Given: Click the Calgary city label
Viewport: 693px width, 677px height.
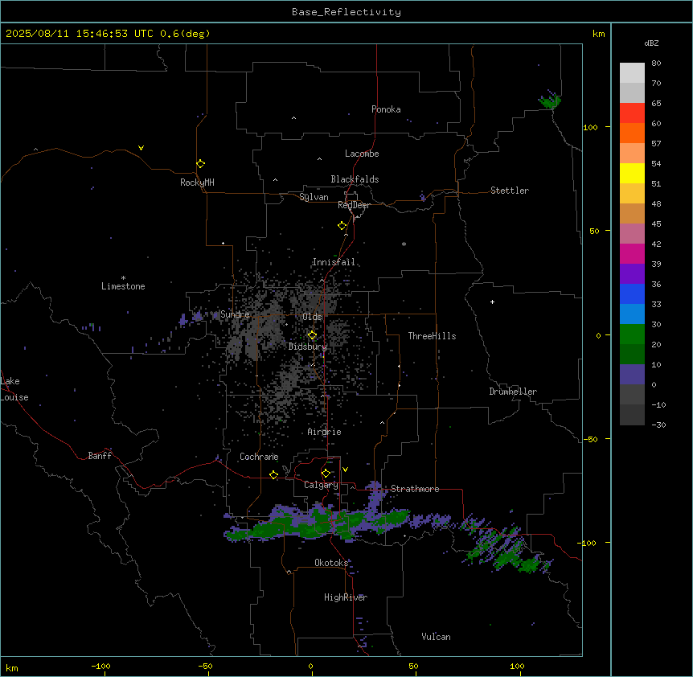Looking at the screenshot, I should (321, 485).
